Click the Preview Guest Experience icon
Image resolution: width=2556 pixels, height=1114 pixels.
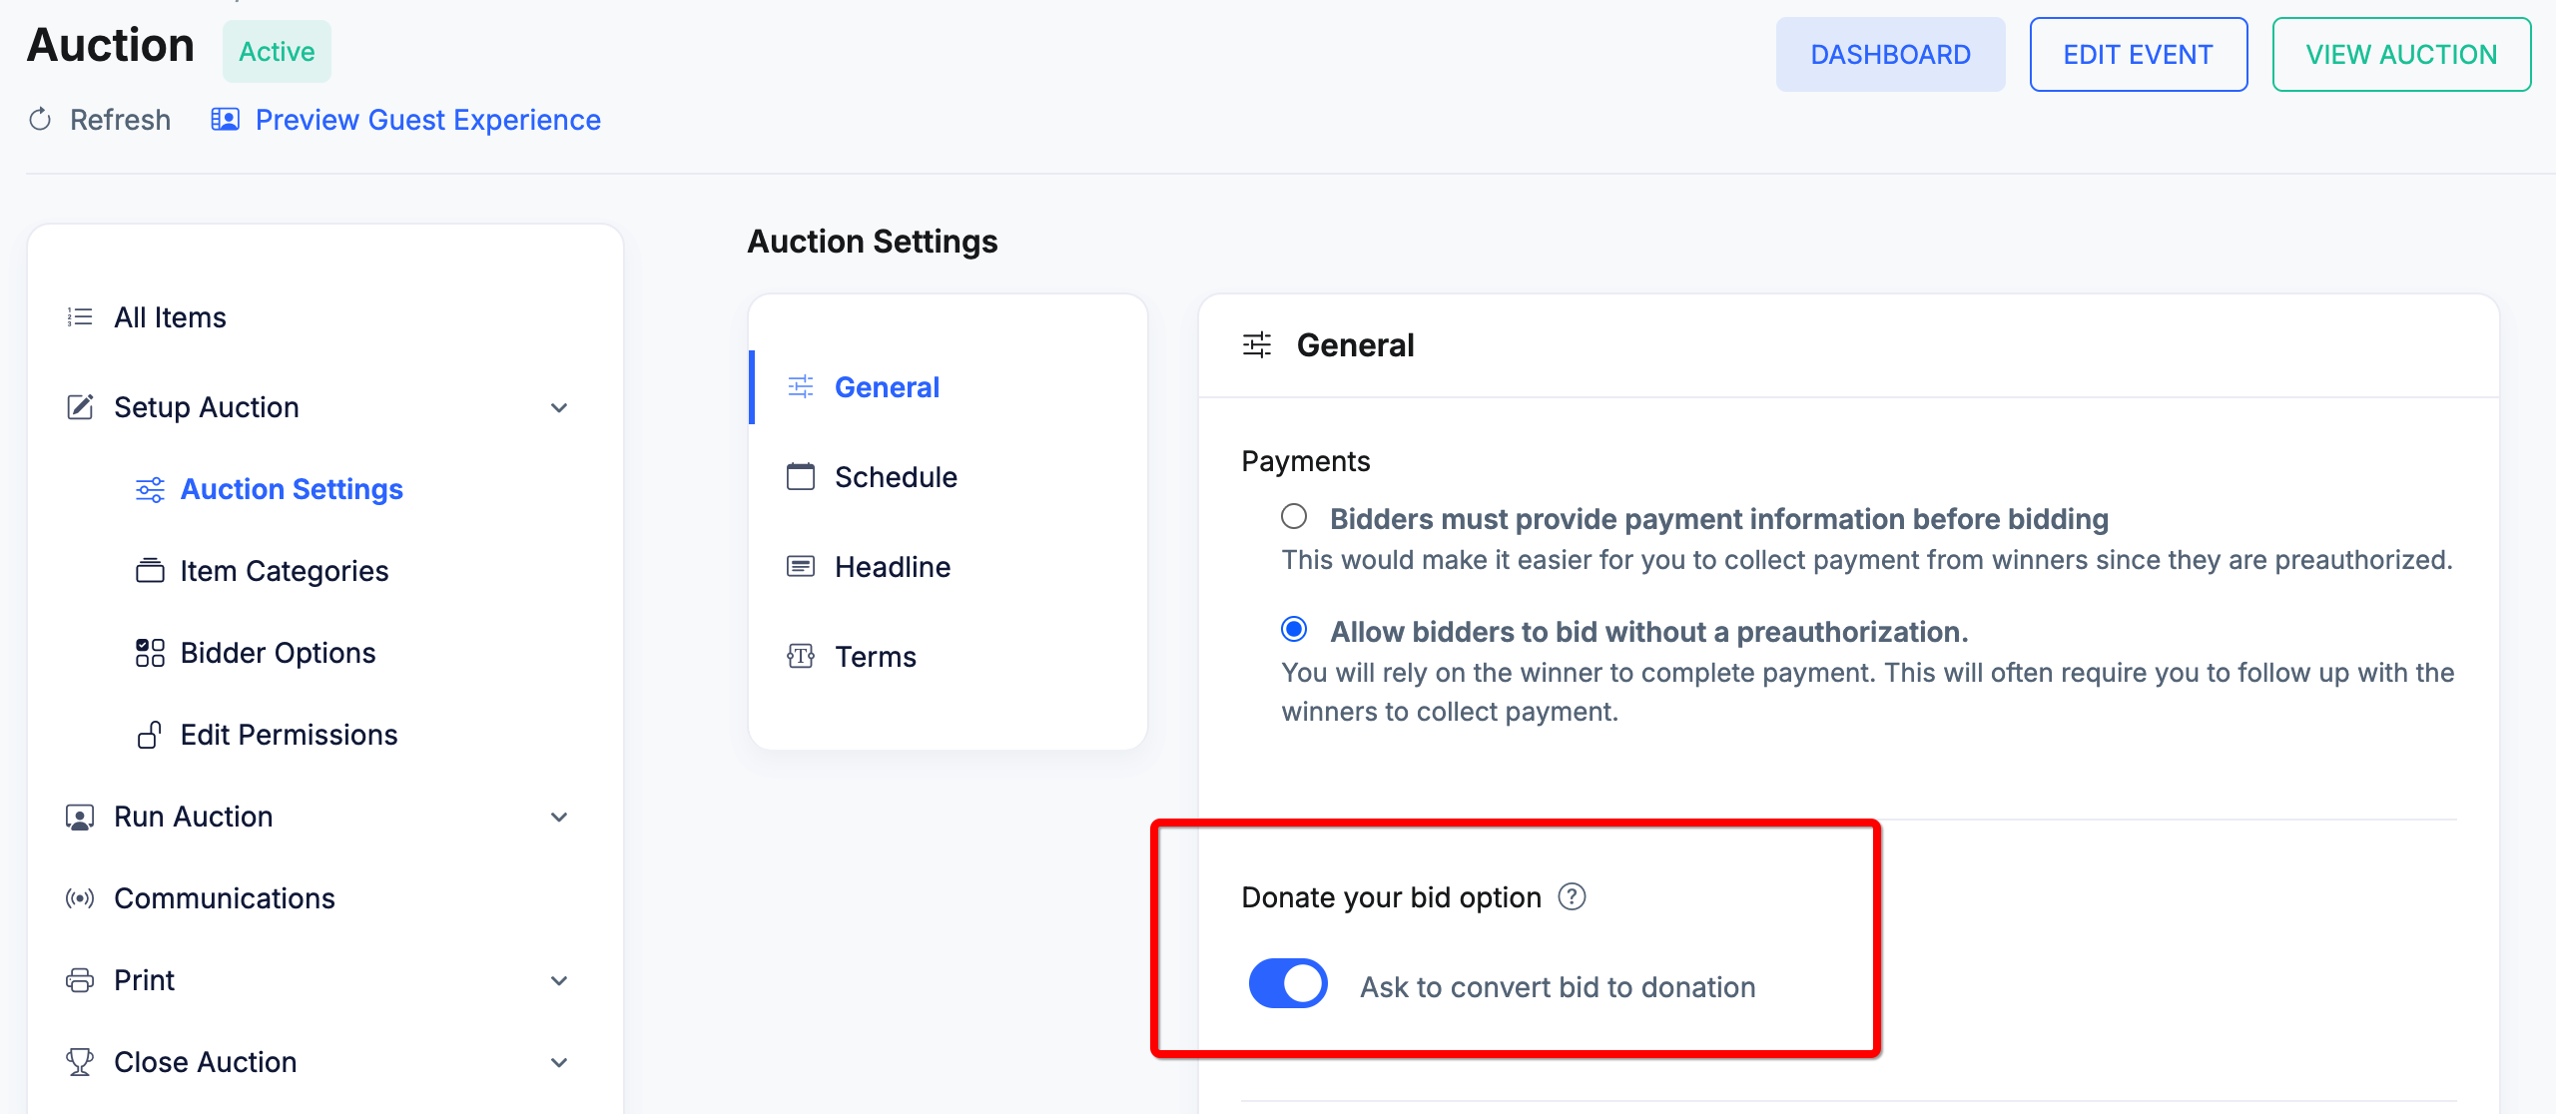tap(225, 120)
